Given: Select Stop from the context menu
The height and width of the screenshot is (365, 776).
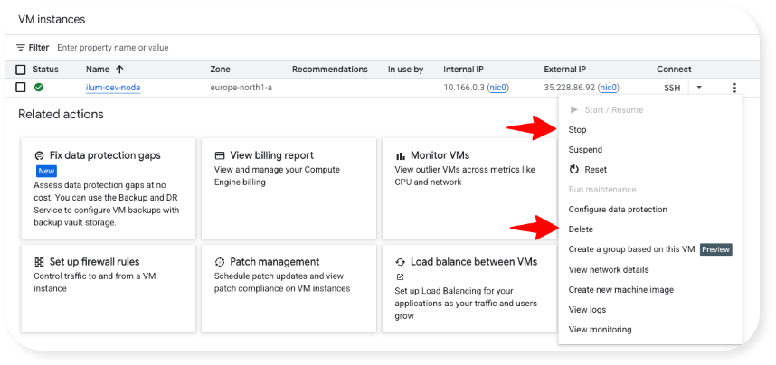Looking at the screenshot, I should coord(577,130).
